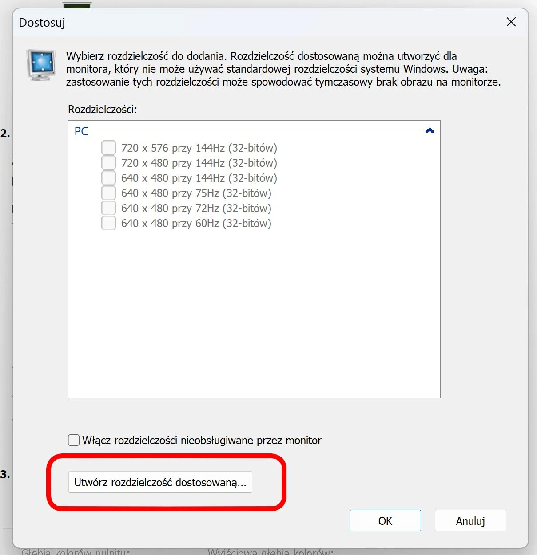
Task: Confirm with the OK button
Action: click(385, 521)
